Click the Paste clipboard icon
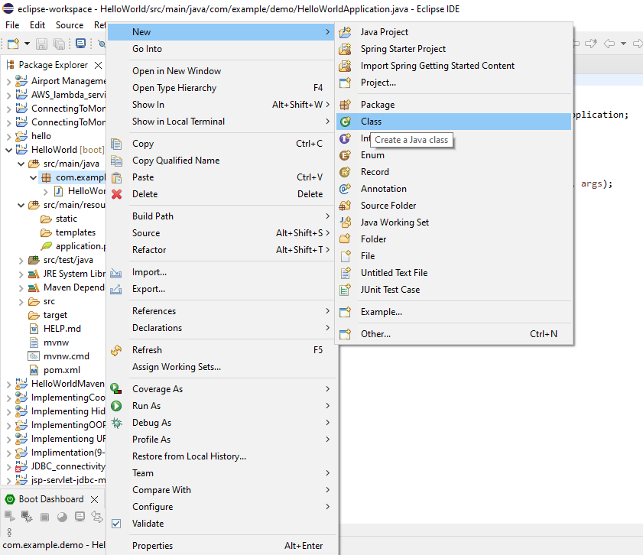The width and height of the screenshot is (643, 555). (x=117, y=177)
